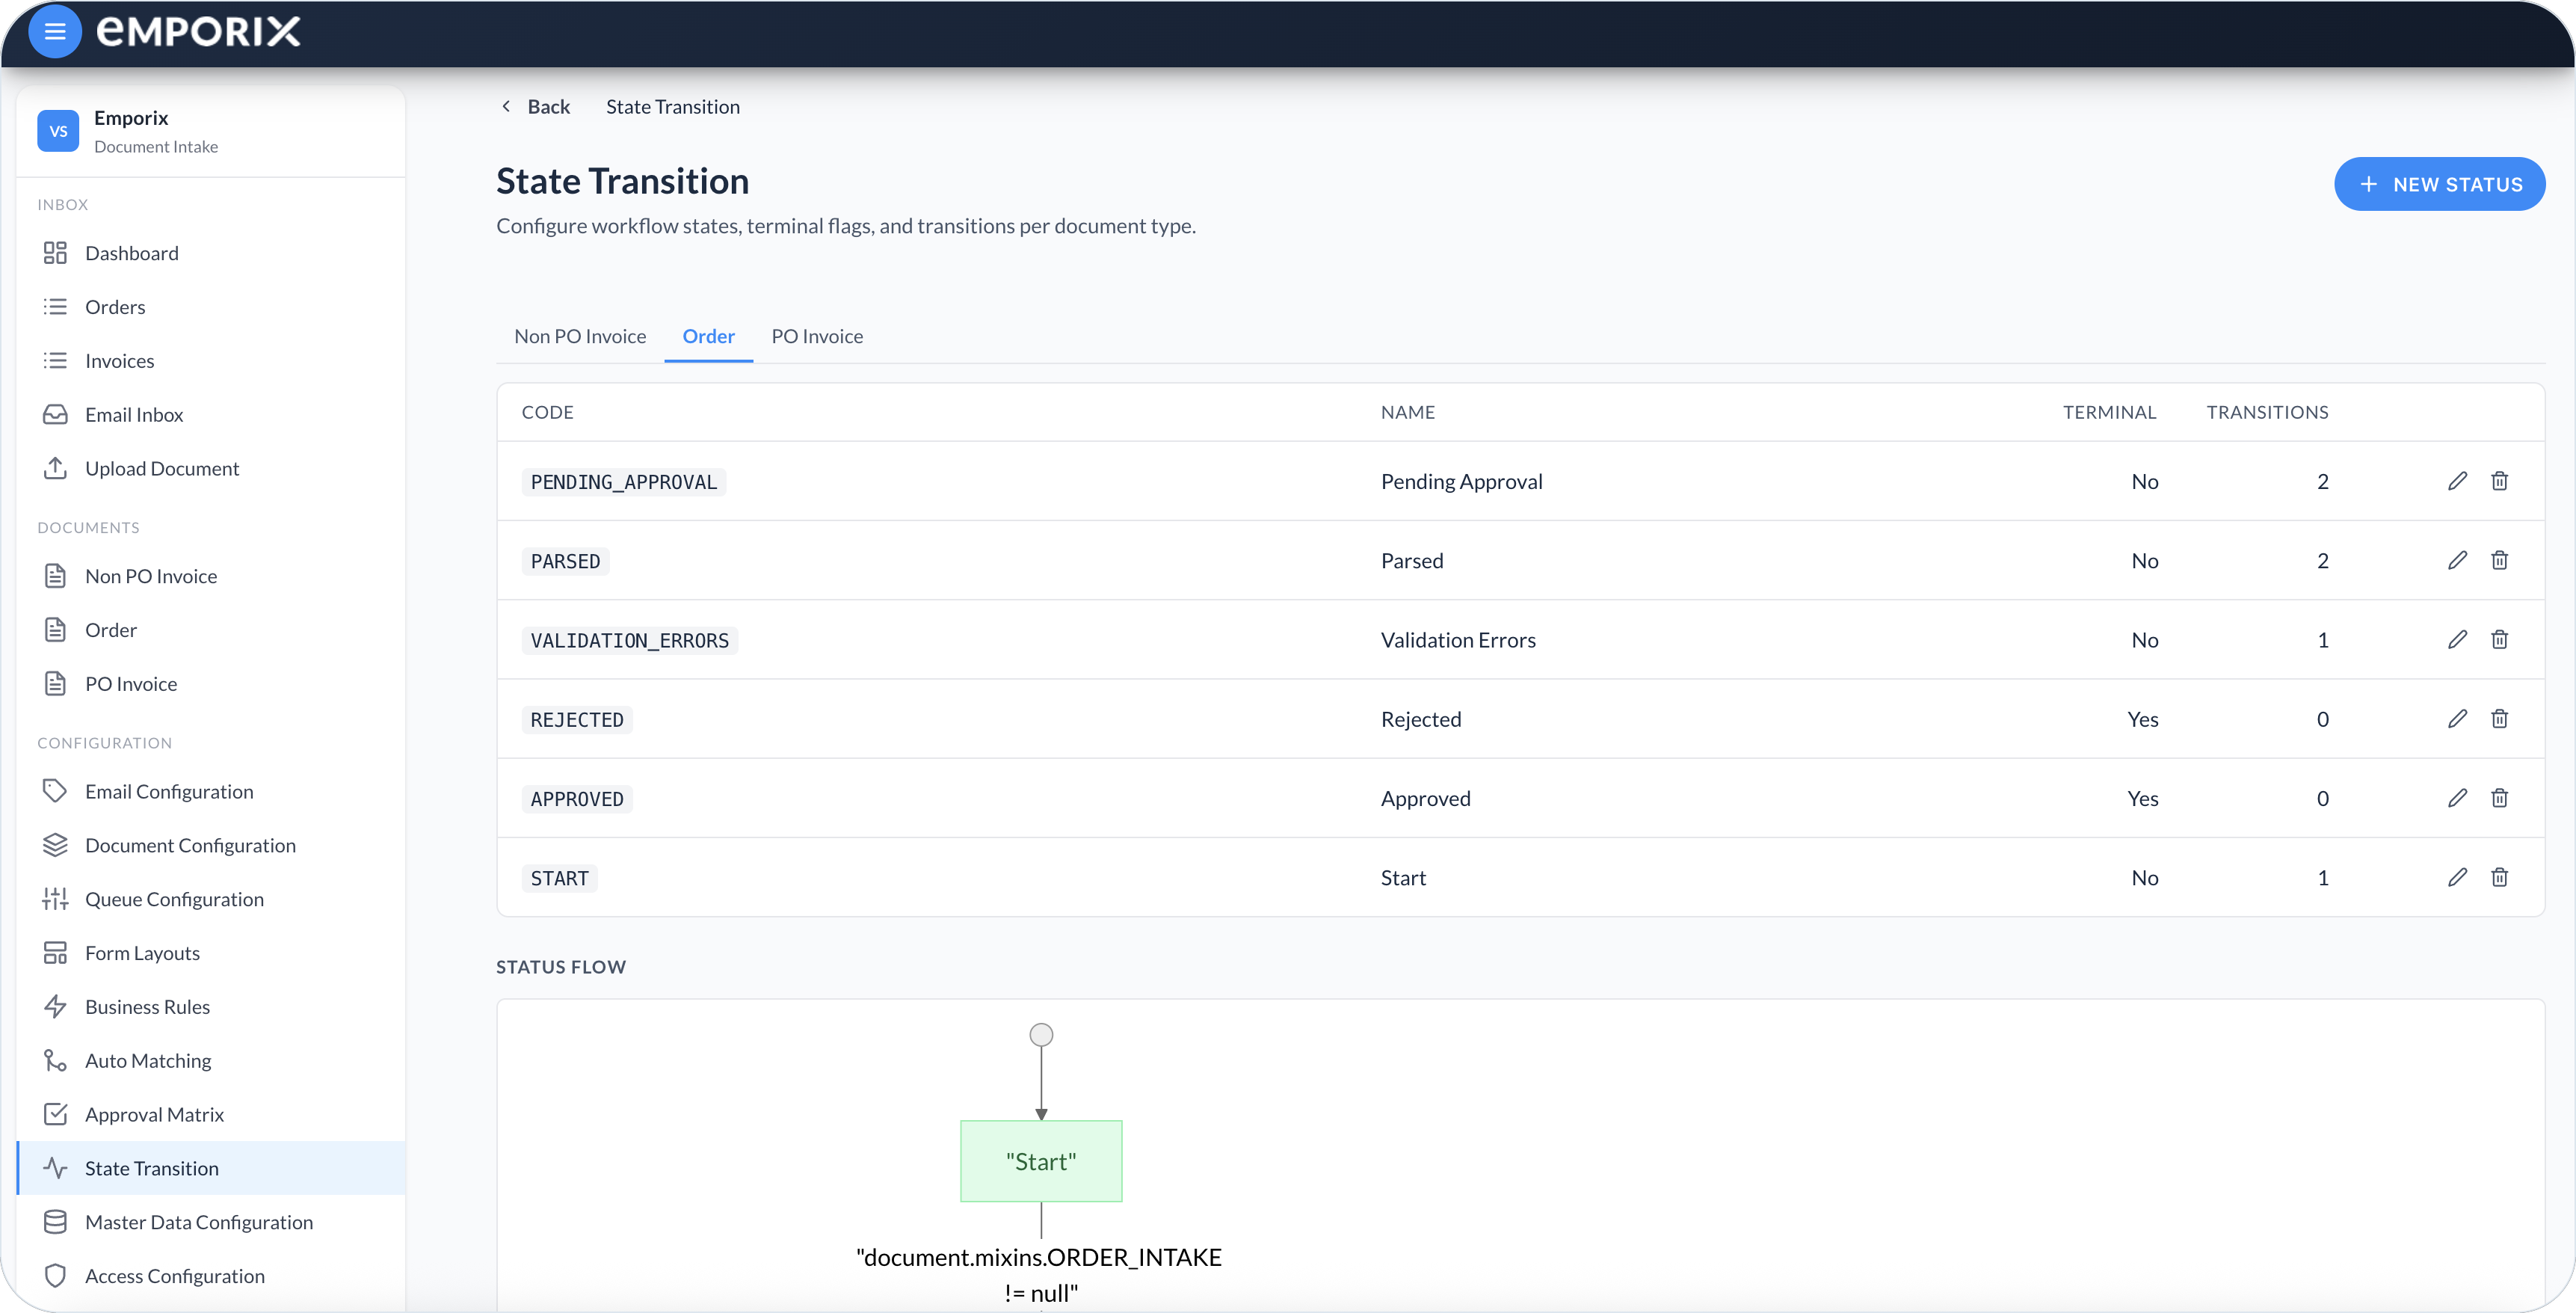Click the Master Data Configuration database icon
2576x1313 pixels.
[x=55, y=1222]
